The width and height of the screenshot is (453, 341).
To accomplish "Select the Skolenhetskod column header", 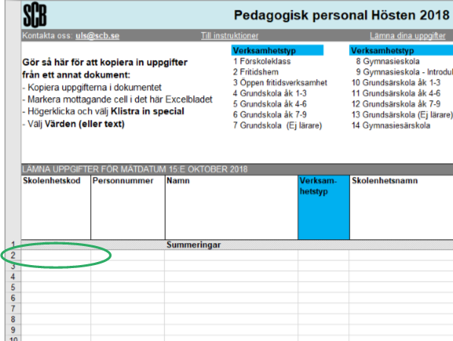I will (x=55, y=207).
